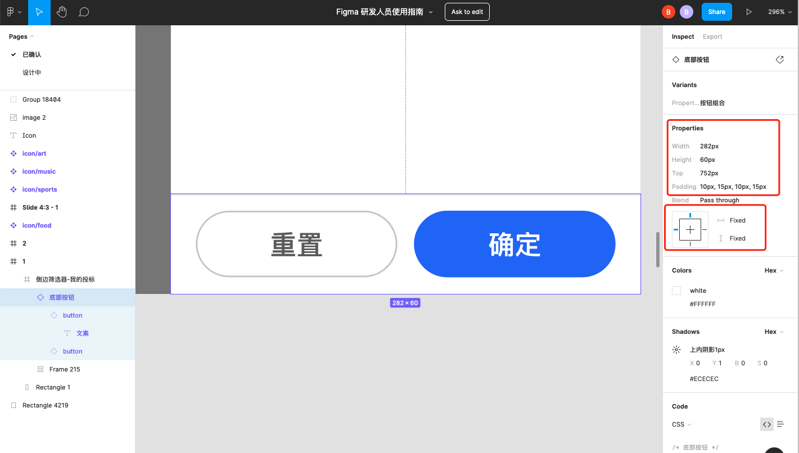Click the #FFFFFF hex value
Image resolution: width=799 pixels, height=453 pixels.
[x=703, y=304]
